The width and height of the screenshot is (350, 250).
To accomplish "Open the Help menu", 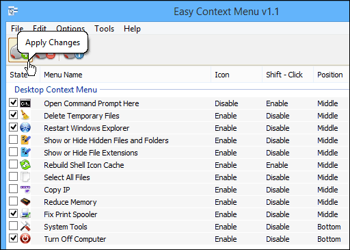I will (x=132, y=29).
